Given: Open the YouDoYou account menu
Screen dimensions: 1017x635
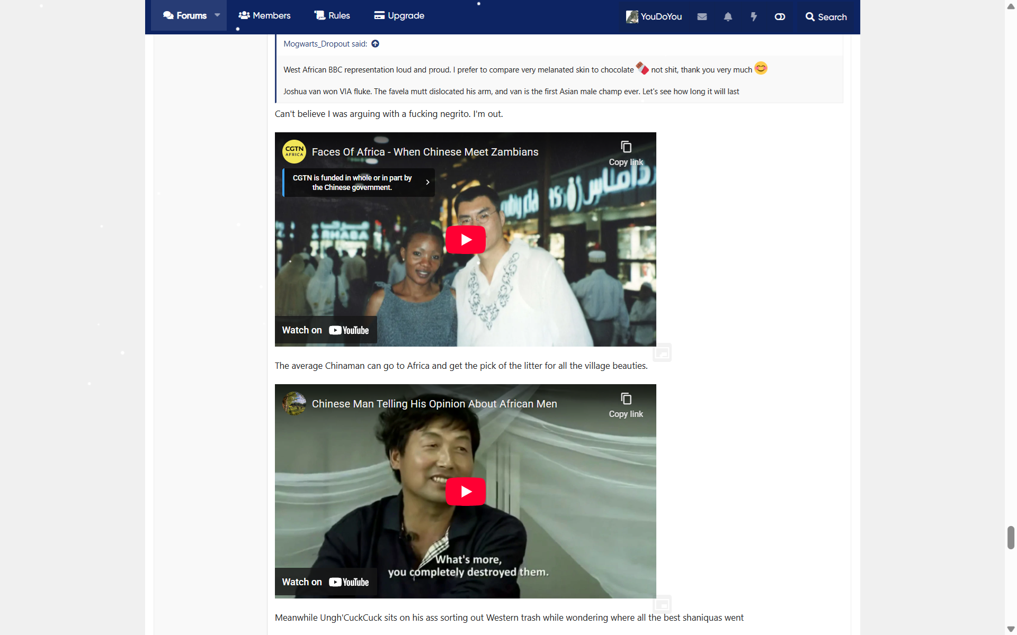Looking at the screenshot, I should [x=654, y=17].
